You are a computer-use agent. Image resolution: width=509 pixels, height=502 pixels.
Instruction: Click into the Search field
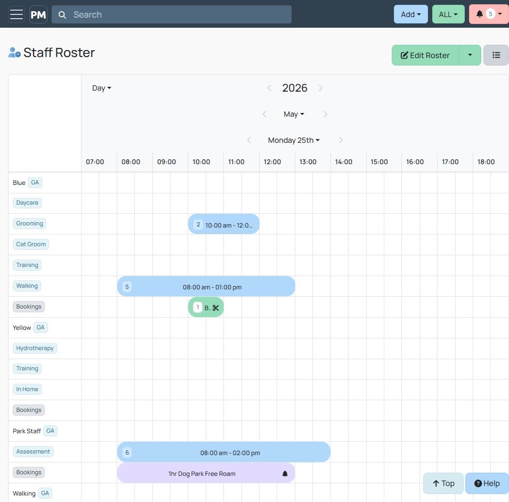pyautogui.click(x=172, y=14)
